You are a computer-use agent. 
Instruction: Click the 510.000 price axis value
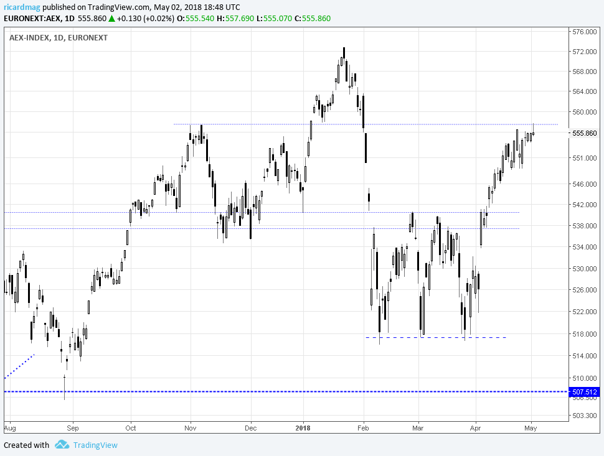585,378
